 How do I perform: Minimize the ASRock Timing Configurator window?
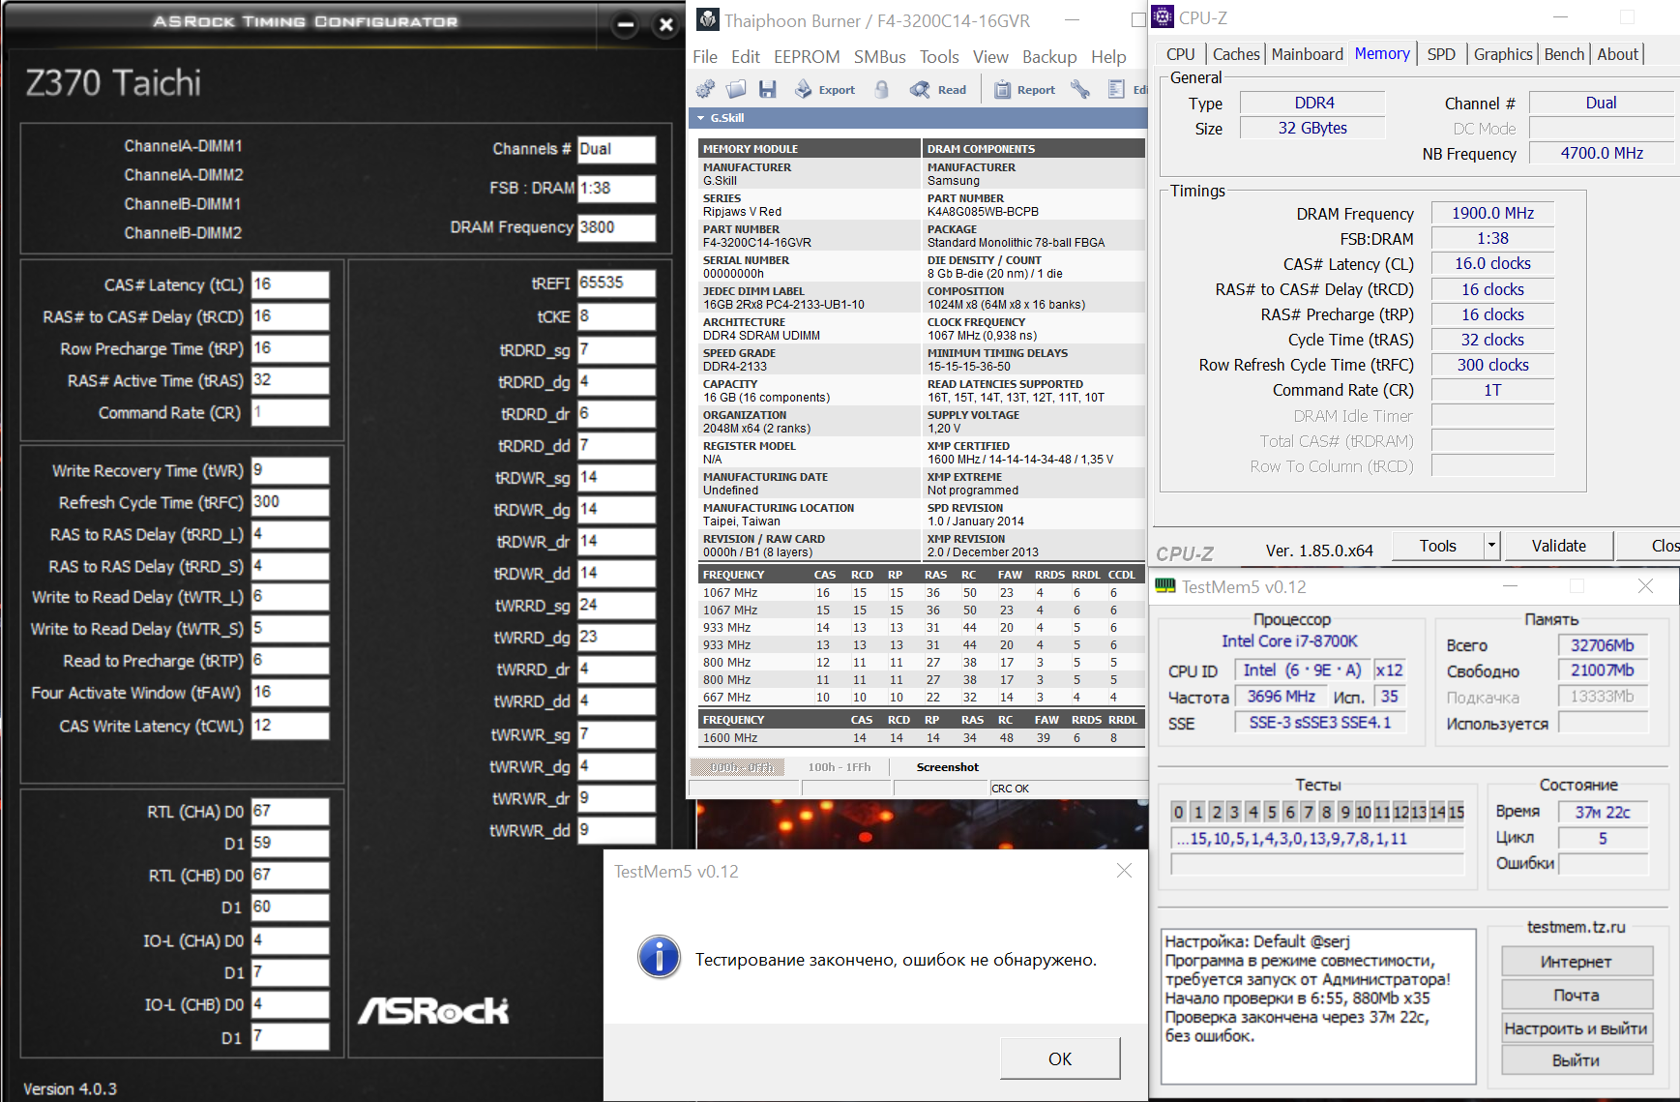[x=626, y=24]
